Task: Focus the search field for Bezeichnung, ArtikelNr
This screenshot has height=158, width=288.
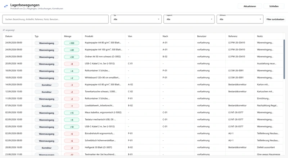Action: [x=55, y=19]
